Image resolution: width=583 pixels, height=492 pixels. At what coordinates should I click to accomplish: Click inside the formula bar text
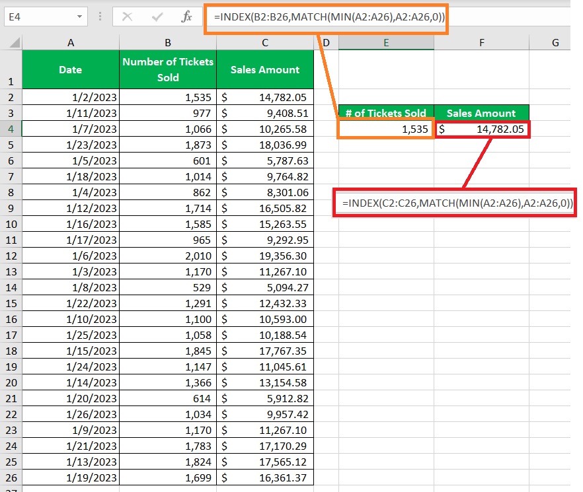[329, 17]
